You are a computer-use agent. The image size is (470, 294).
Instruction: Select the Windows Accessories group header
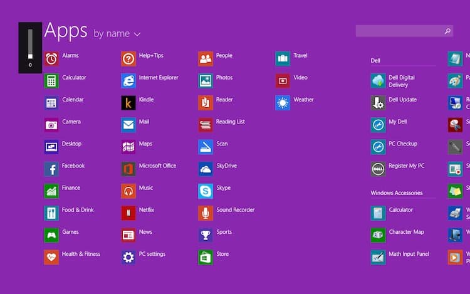click(397, 192)
